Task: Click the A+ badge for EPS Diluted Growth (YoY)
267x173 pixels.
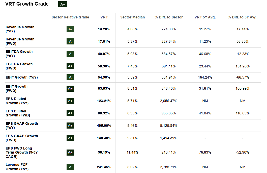Action: (70, 101)
